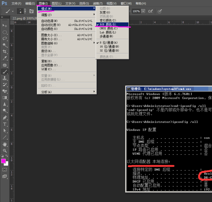Toggle Quick Mask mode icon

click(5, 170)
